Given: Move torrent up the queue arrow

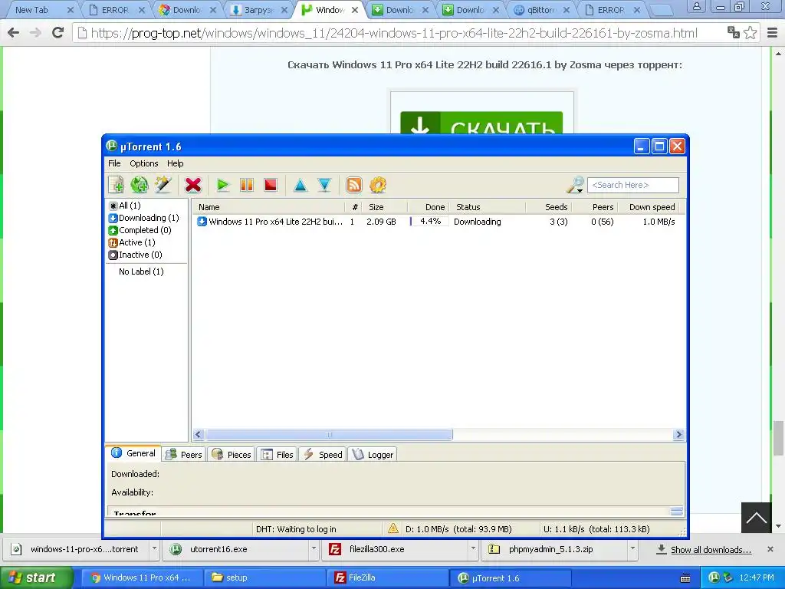Looking at the screenshot, I should click(x=301, y=186).
